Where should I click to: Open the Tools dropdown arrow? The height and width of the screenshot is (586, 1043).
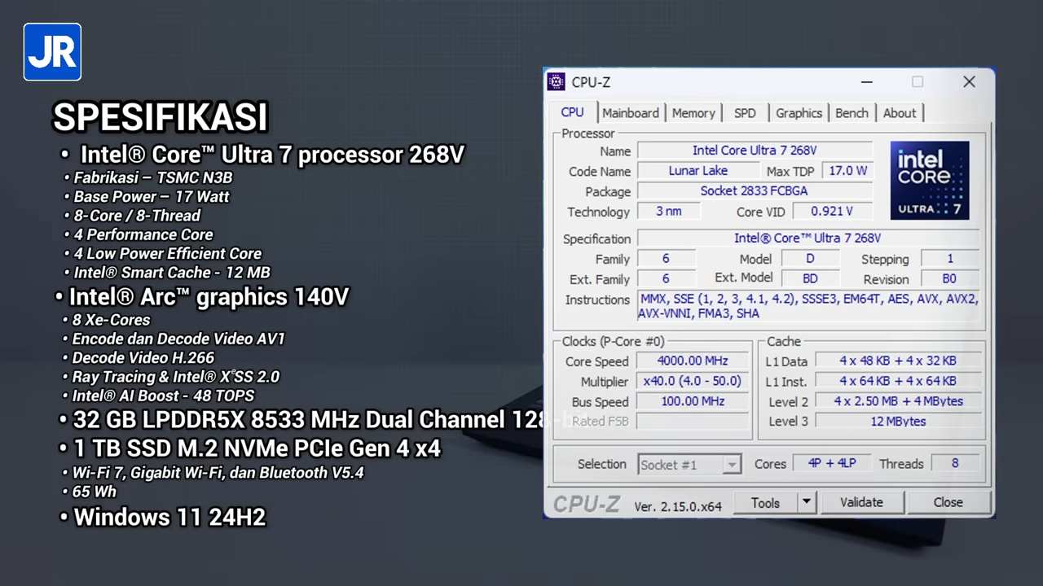coord(806,502)
